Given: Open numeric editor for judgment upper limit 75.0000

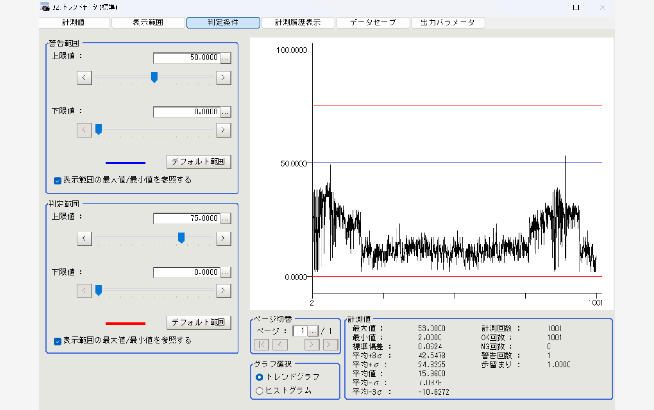Looking at the screenshot, I should [x=226, y=219].
